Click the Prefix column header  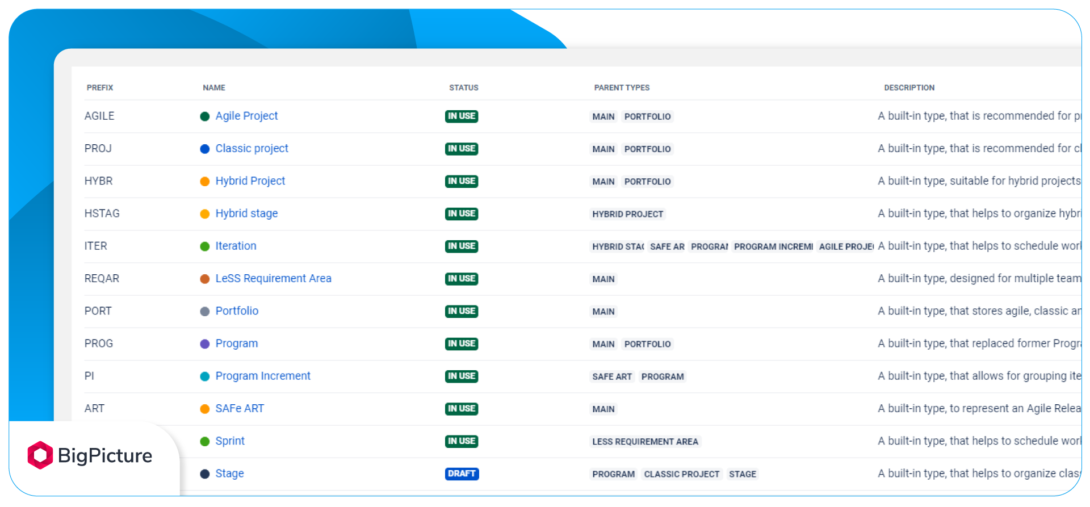pos(100,87)
